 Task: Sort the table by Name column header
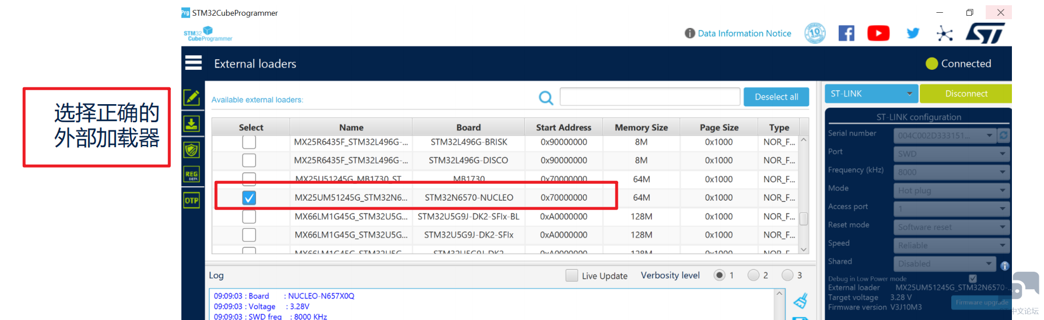351,127
